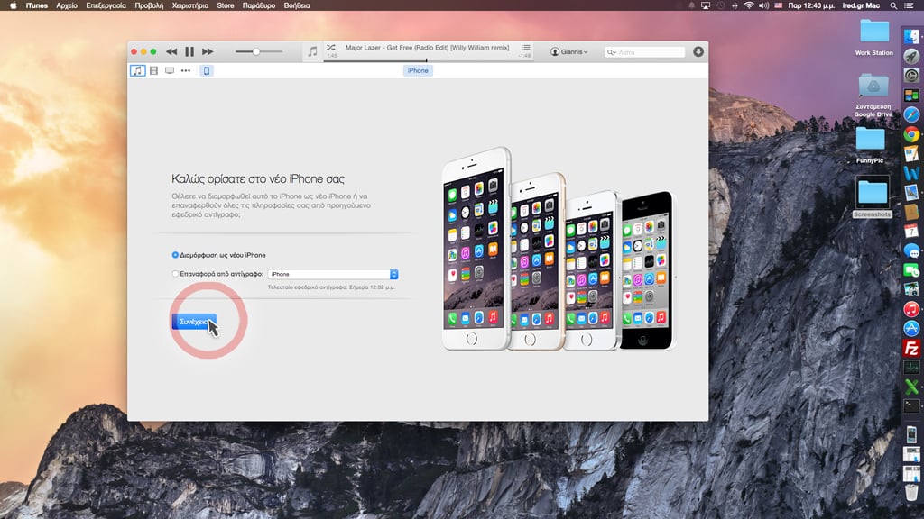This screenshot has height=519, width=924.
Task: Open the Music library view icon
Action: pos(137,70)
